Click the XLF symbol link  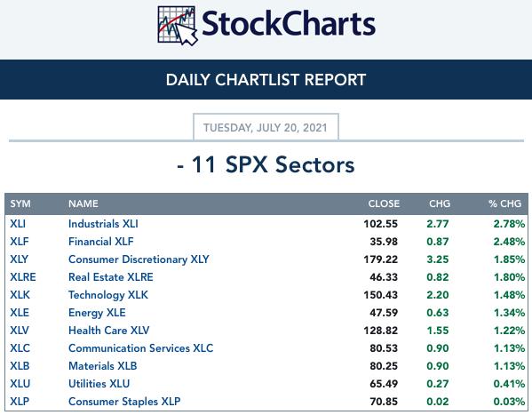[x=20, y=242]
